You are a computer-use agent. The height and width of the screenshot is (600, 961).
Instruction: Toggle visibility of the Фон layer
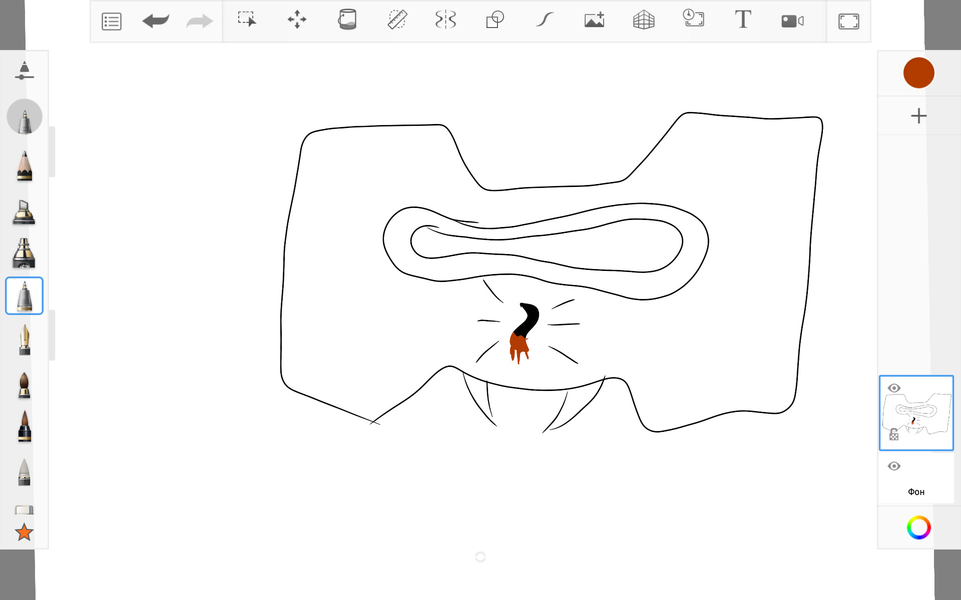click(894, 466)
